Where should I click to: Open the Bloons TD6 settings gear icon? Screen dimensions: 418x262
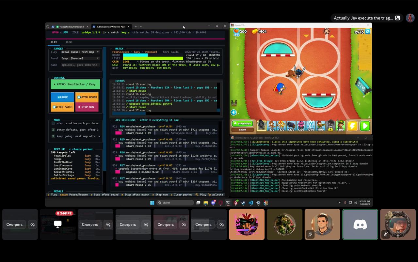(x=368, y=31)
